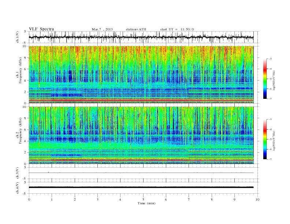Click the "station=ATH" header label
290x224 pixels.
136,29
